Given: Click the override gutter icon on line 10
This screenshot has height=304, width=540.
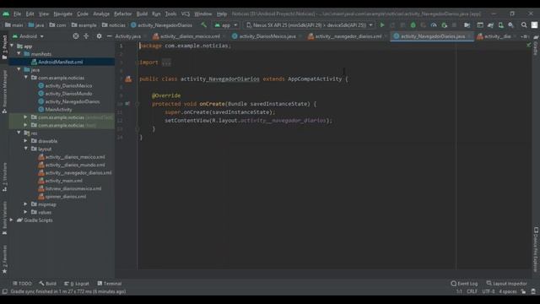Looking at the screenshot, I should (x=127, y=104).
